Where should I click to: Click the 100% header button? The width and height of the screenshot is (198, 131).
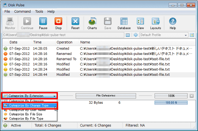pos(171,96)
